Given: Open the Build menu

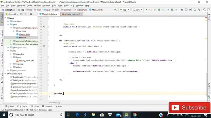Looking at the screenshot, I should click(x=54, y=6).
